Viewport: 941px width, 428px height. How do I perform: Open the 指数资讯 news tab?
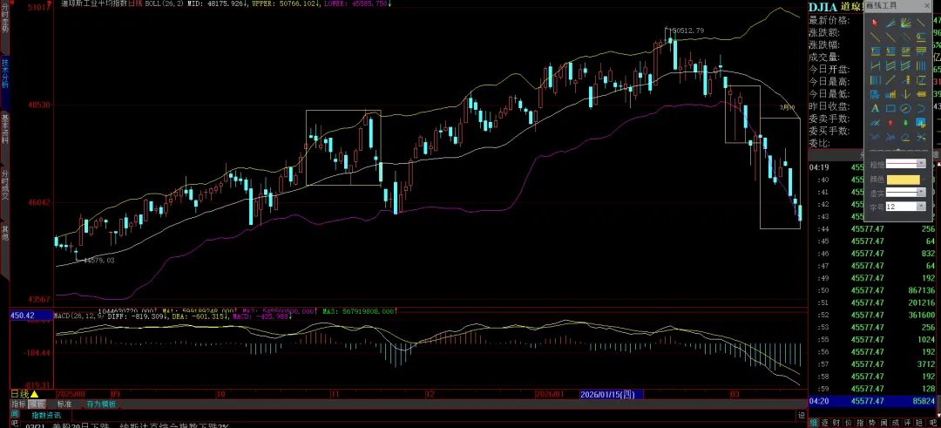click(x=46, y=416)
